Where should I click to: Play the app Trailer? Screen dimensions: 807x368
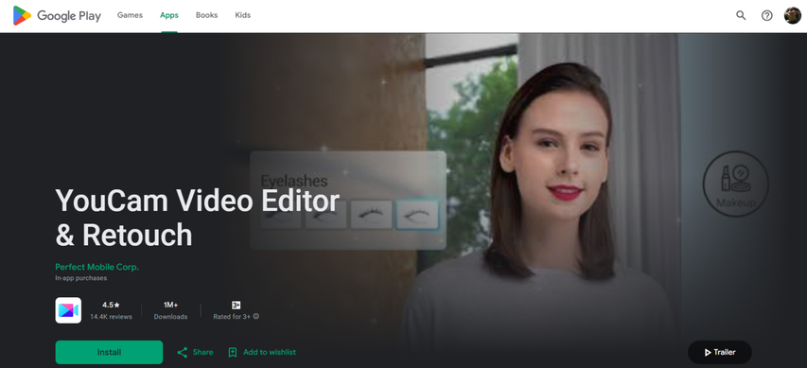tap(720, 353)
